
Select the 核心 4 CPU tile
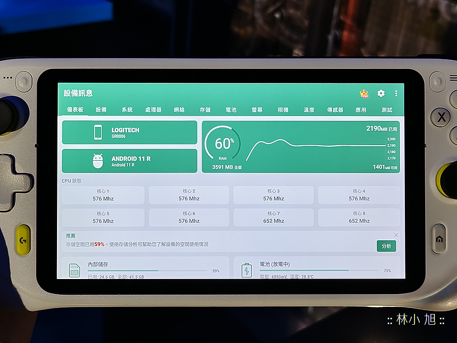click(x=359, y=195)
